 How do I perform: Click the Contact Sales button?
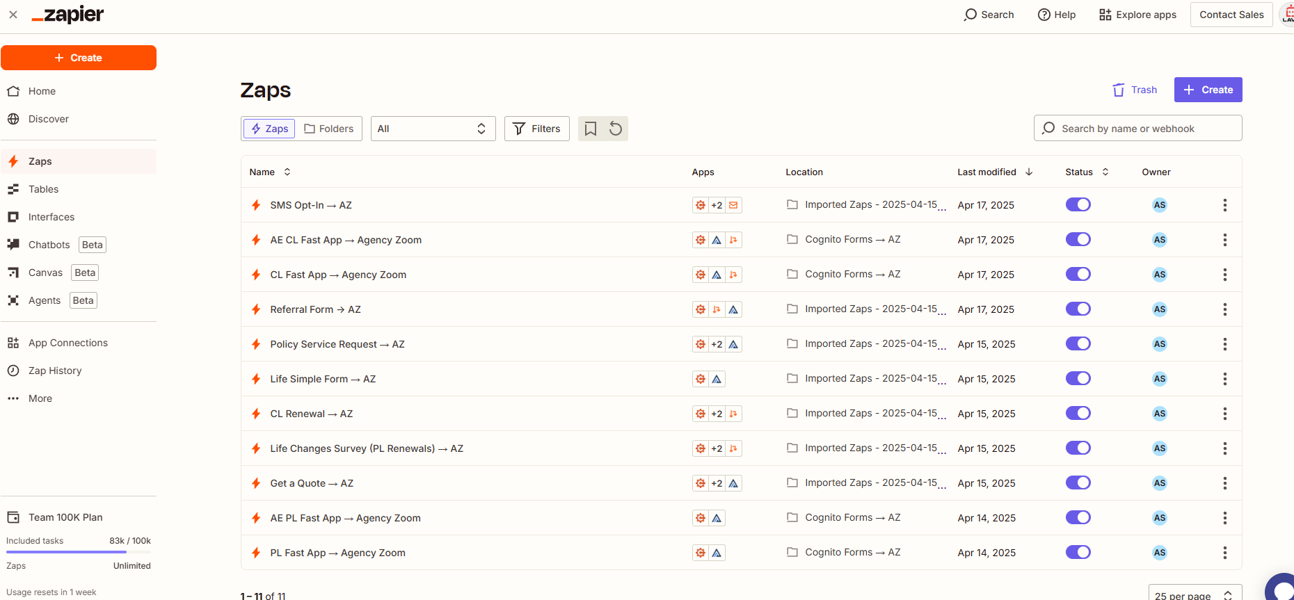click(1231, 15)
